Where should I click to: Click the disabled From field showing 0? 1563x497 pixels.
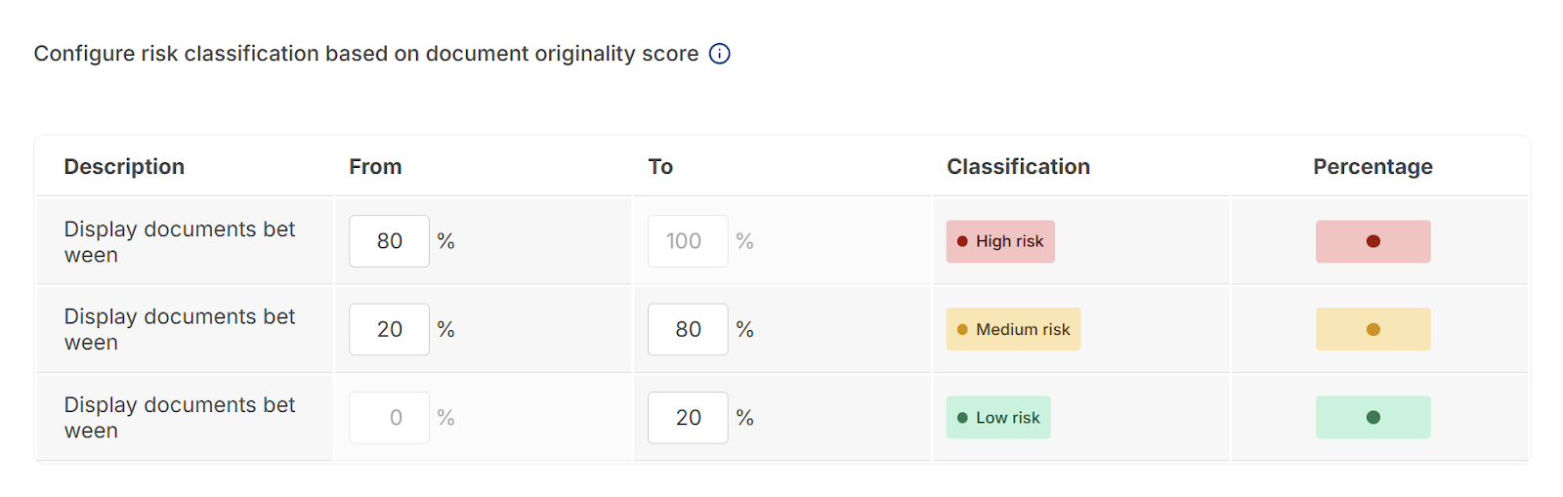click(x=389, y=417)
